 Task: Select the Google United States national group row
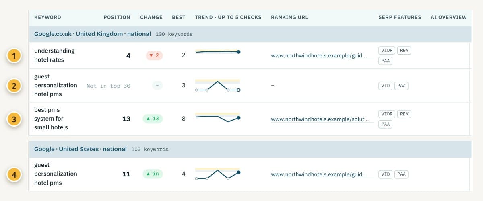coord(250,149)
